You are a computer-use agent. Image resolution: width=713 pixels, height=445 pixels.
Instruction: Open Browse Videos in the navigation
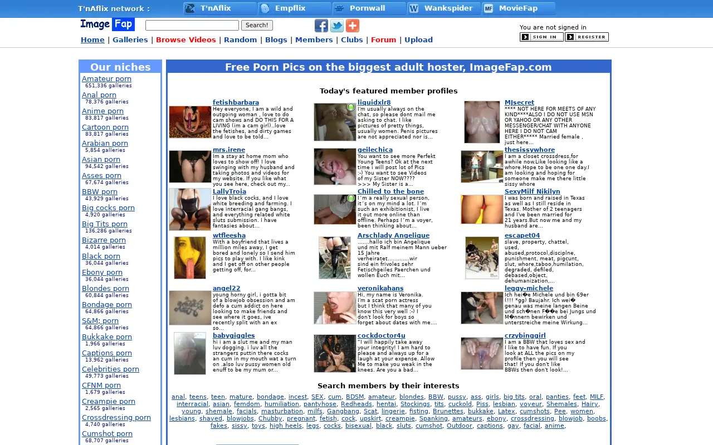186,40
